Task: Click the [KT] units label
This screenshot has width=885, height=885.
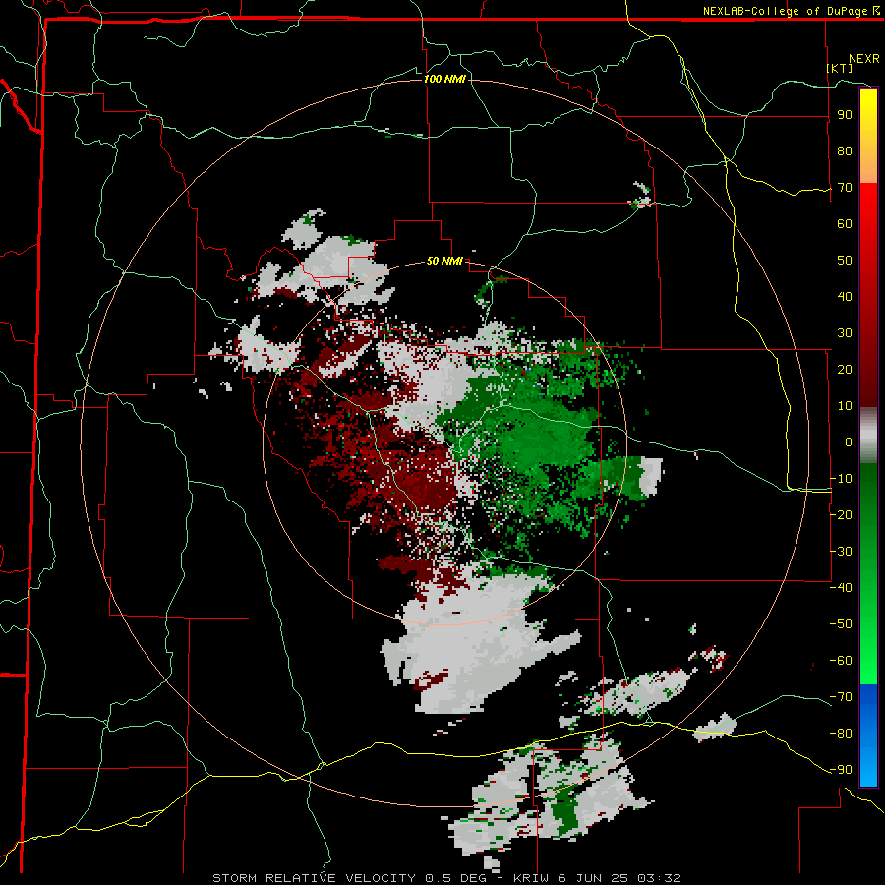Action: [x=840, y=68]
